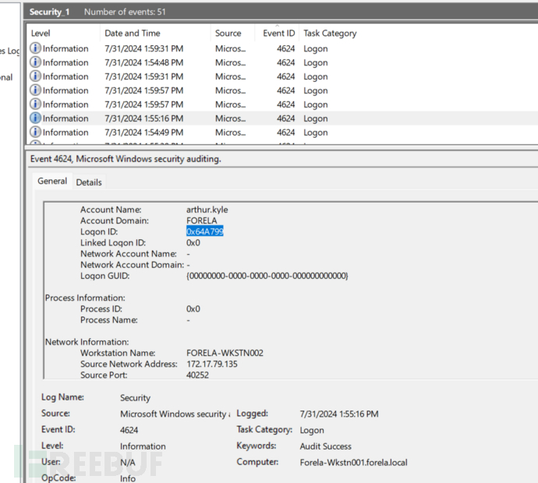This screenshot has height=483, width=538.
Task: Click the computer name Forela-Wkstn001.forela.local
Action: click(353, 463)
